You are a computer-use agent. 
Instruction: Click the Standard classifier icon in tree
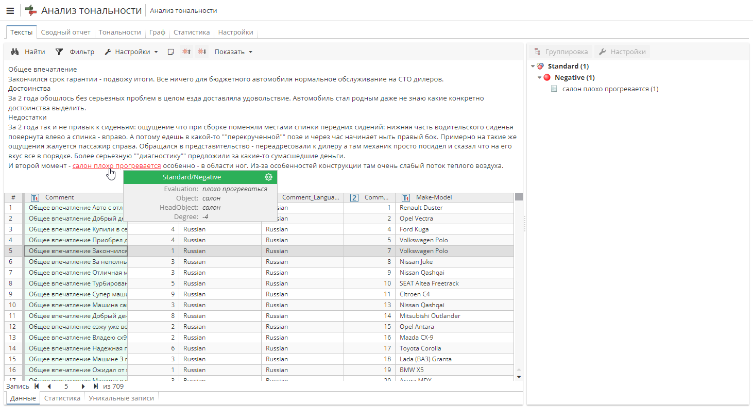click(x=541, y=66)
